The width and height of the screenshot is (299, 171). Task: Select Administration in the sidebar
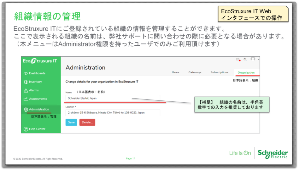point(39,109)
